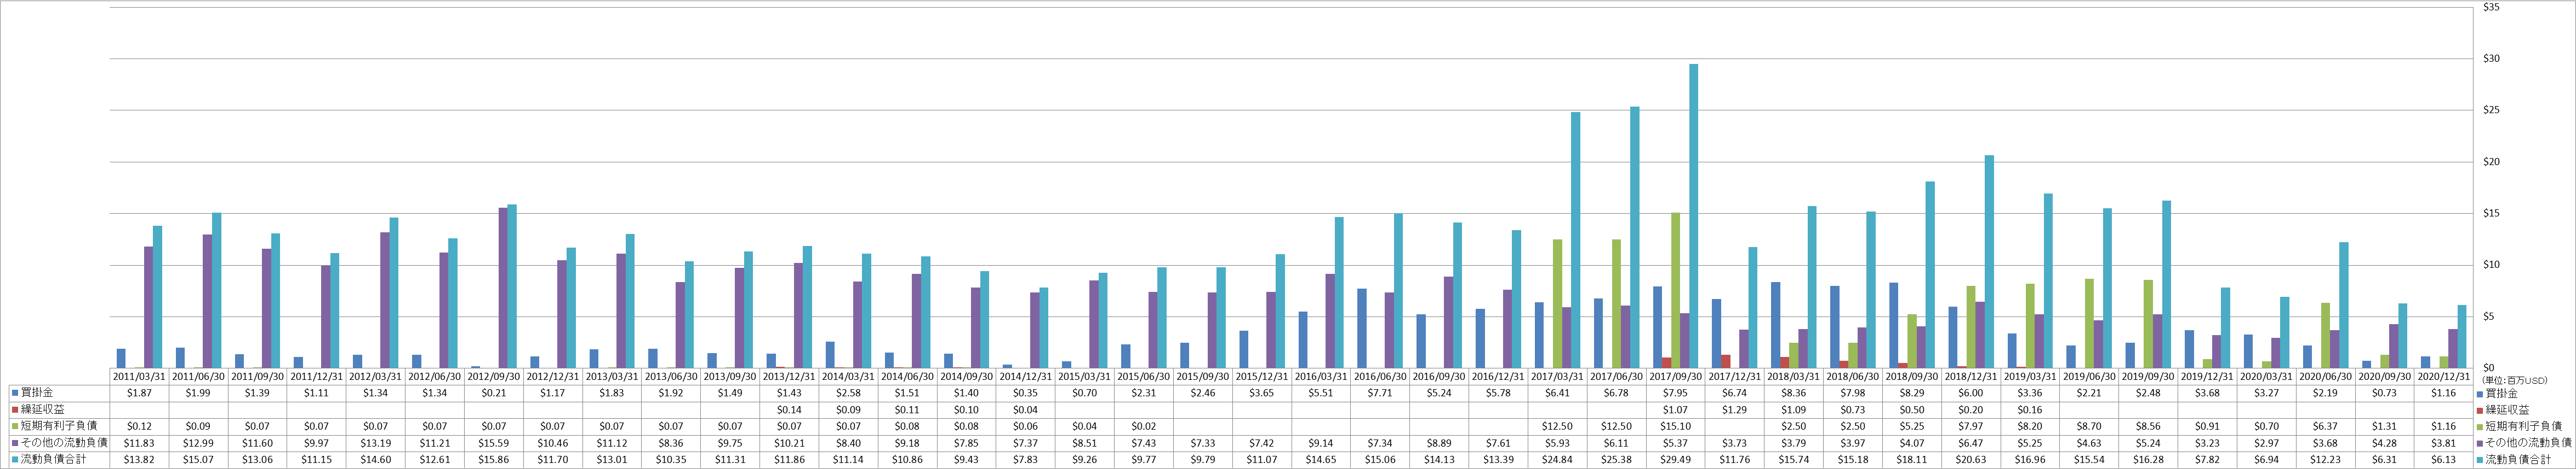
Task: Select the 2011/03/31 column header
Action: [x=140, y=378]
